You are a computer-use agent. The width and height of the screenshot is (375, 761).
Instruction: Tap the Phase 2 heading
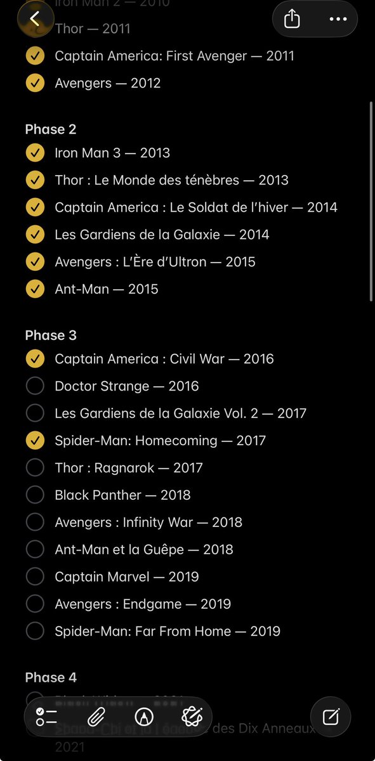(51, 129)
